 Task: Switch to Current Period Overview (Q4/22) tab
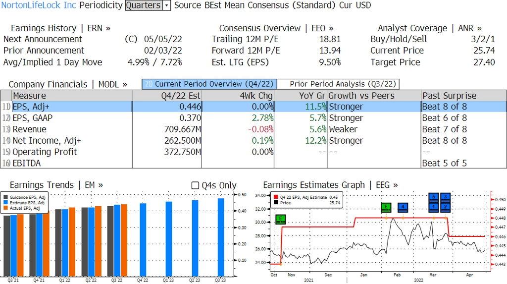[209, 84]
